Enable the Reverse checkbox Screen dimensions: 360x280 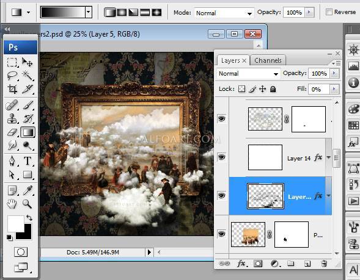click(x=329, y=12)
